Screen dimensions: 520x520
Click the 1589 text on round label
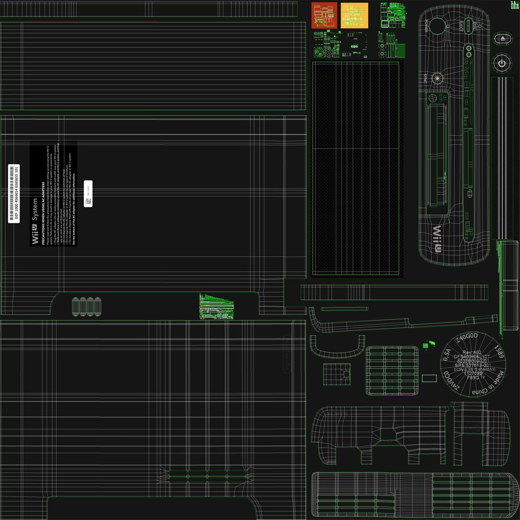499,351
